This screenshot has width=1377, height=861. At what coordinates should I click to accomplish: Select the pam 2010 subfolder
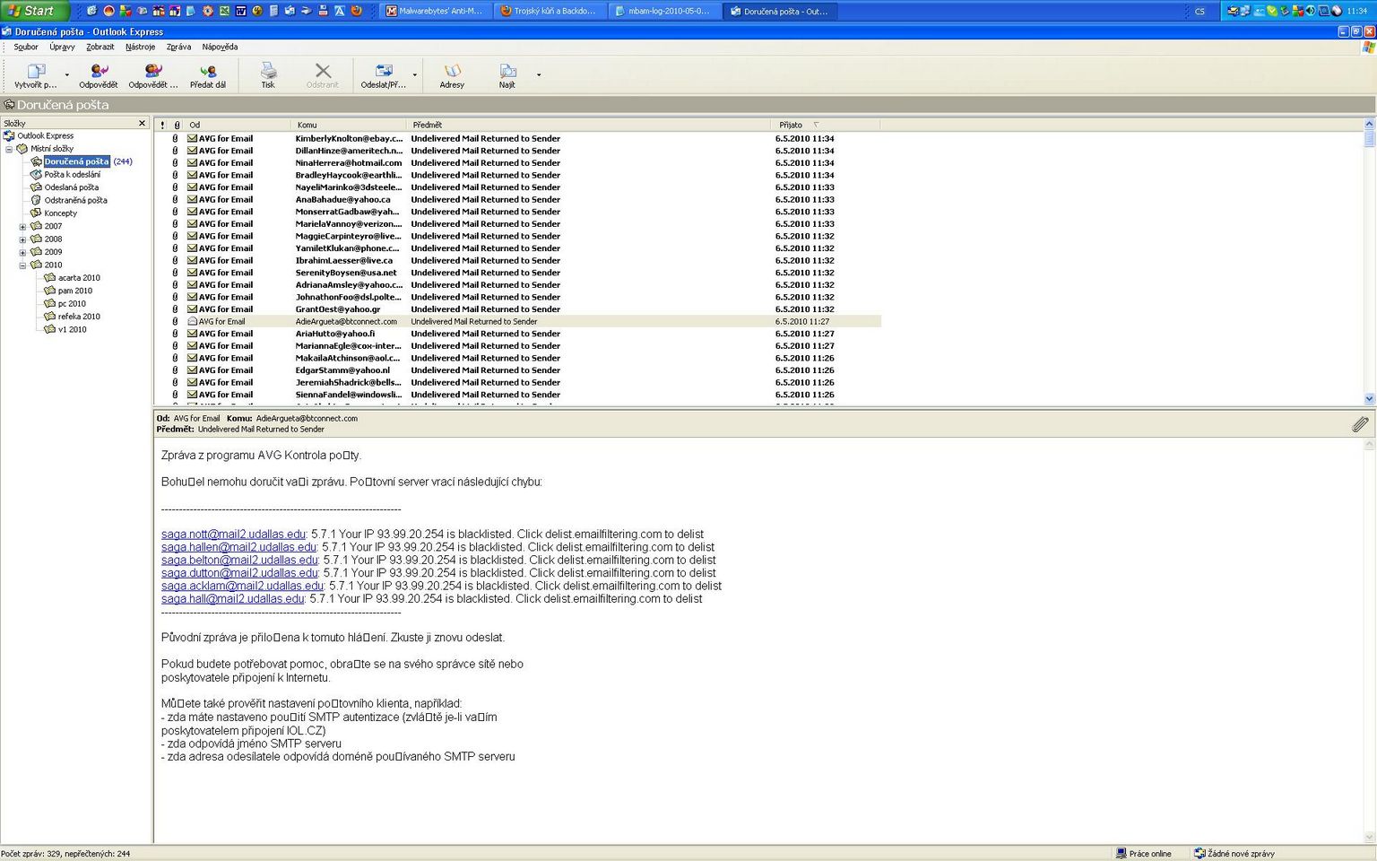click(75, 291)
